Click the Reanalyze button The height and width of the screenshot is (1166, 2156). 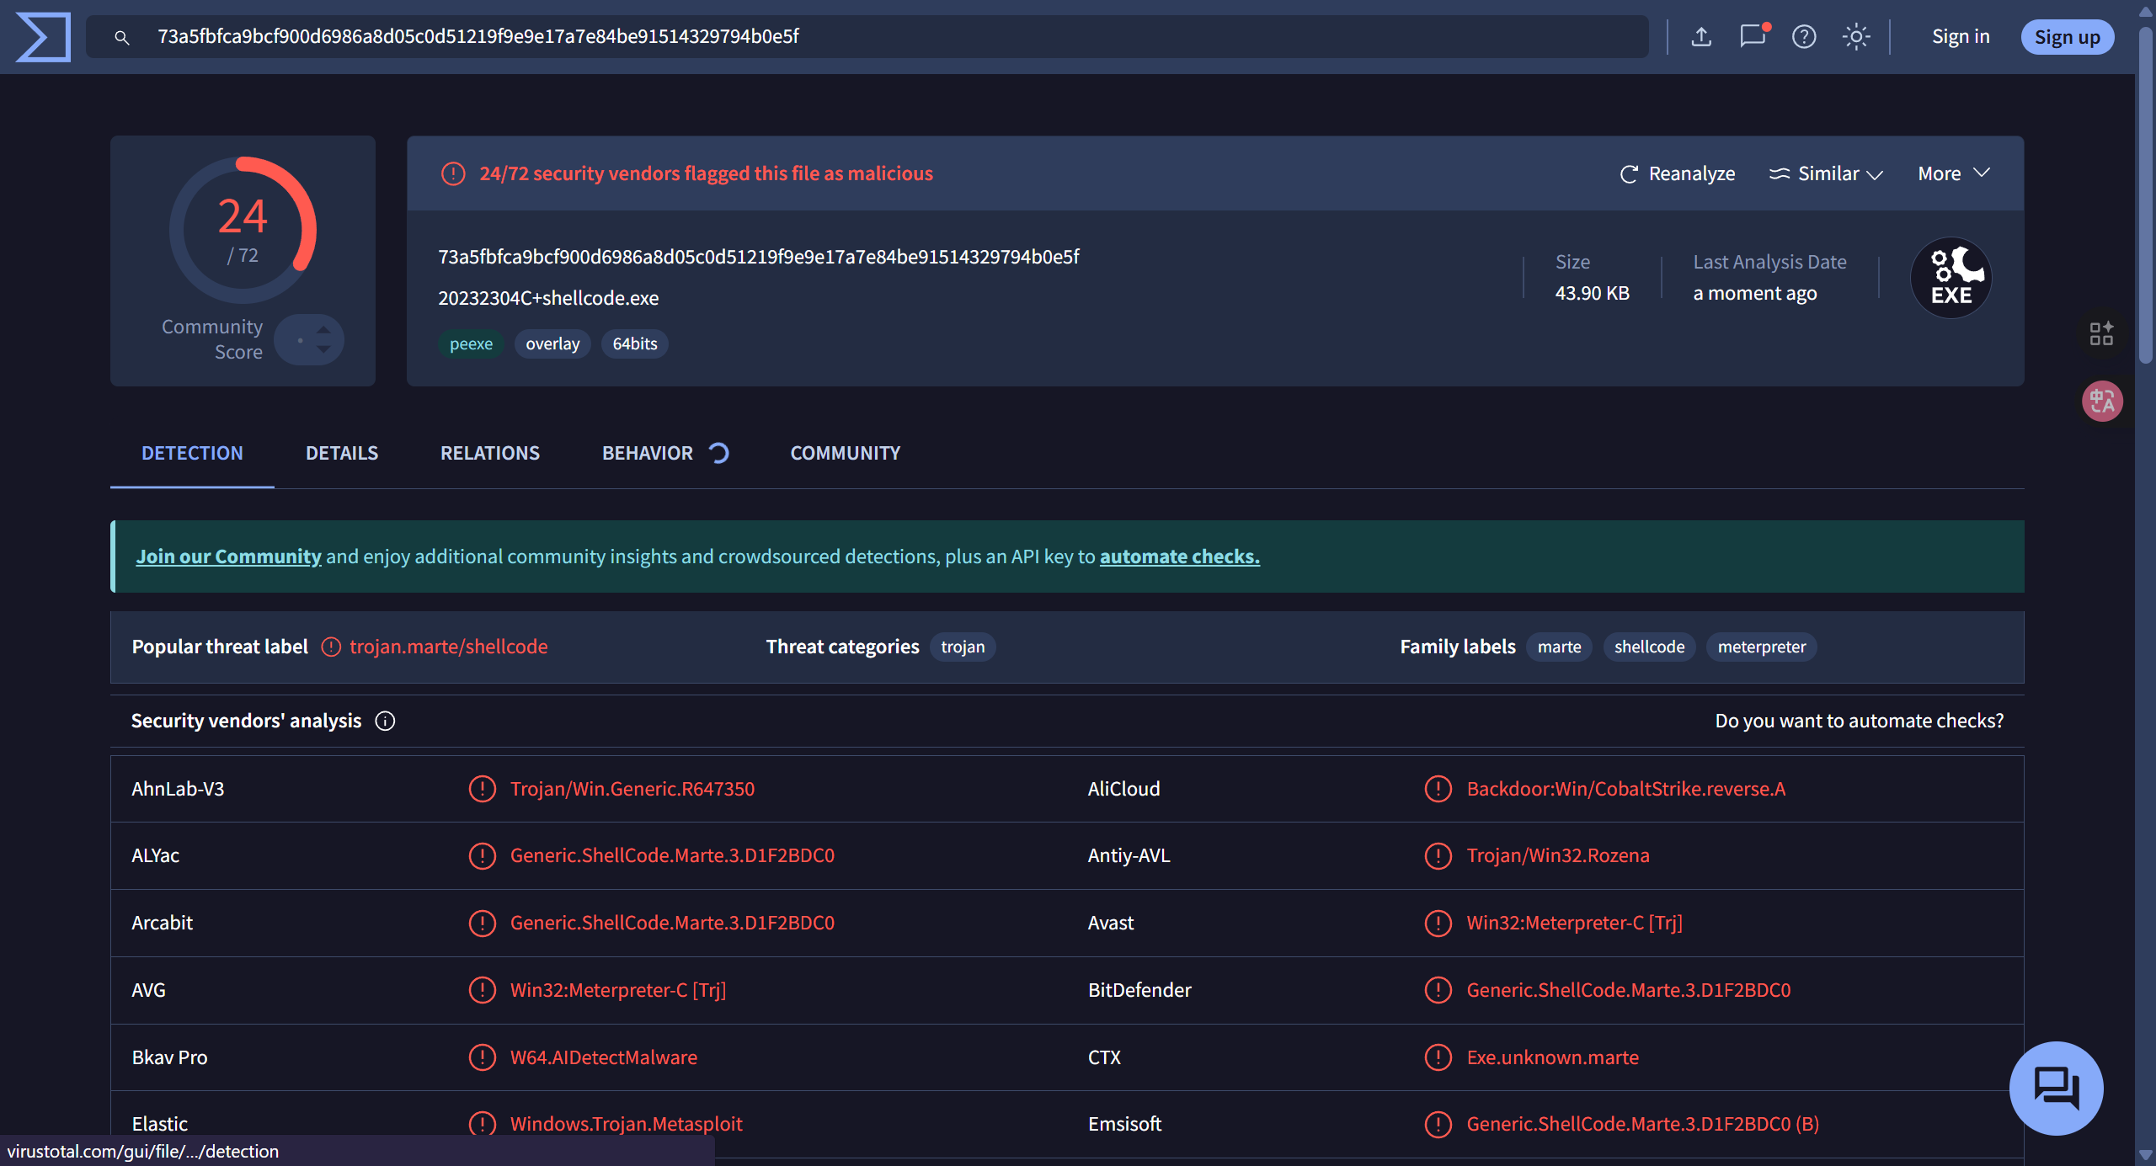pos(1678,173)
